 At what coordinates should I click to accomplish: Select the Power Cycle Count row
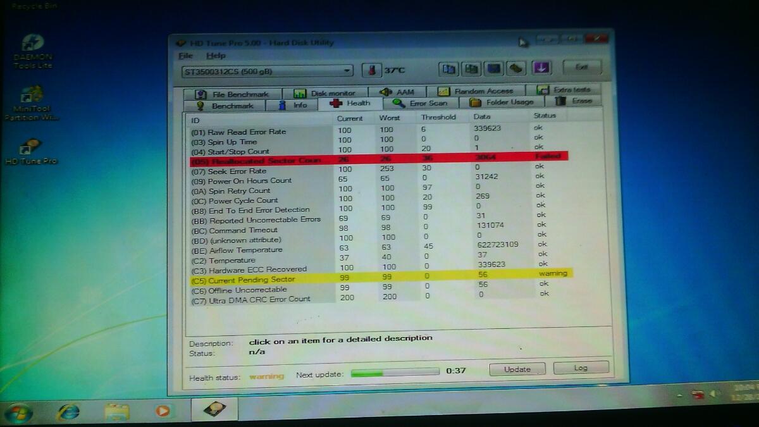(379, 199)
